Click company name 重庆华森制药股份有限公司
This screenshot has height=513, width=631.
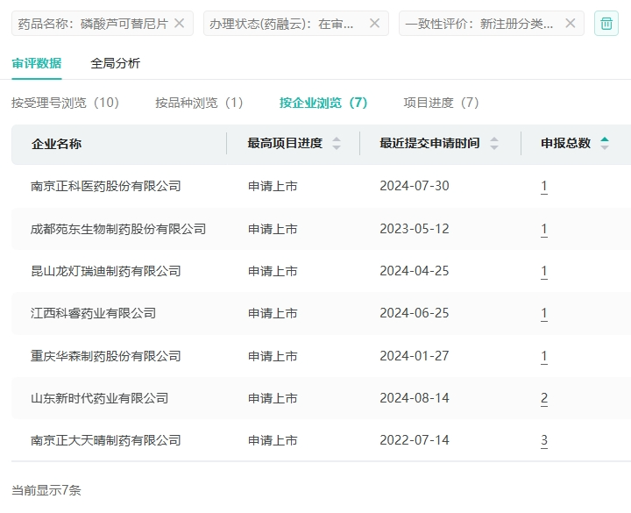[106, 356]
